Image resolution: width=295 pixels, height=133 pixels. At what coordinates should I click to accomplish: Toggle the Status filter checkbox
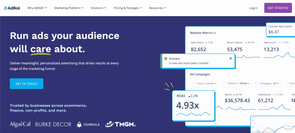194,84
